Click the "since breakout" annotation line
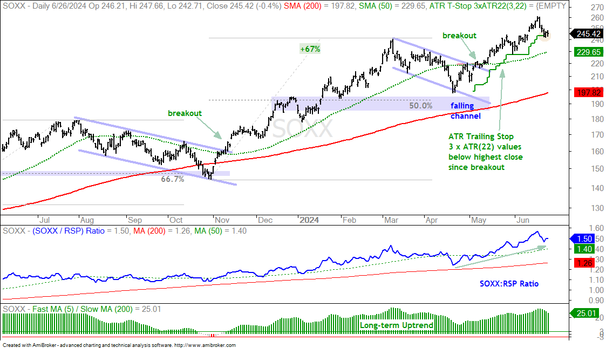 (476, 167)
